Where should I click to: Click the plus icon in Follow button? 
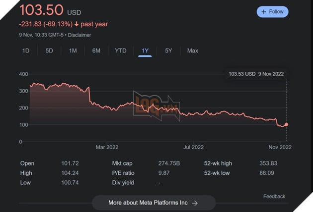[264, 11]
